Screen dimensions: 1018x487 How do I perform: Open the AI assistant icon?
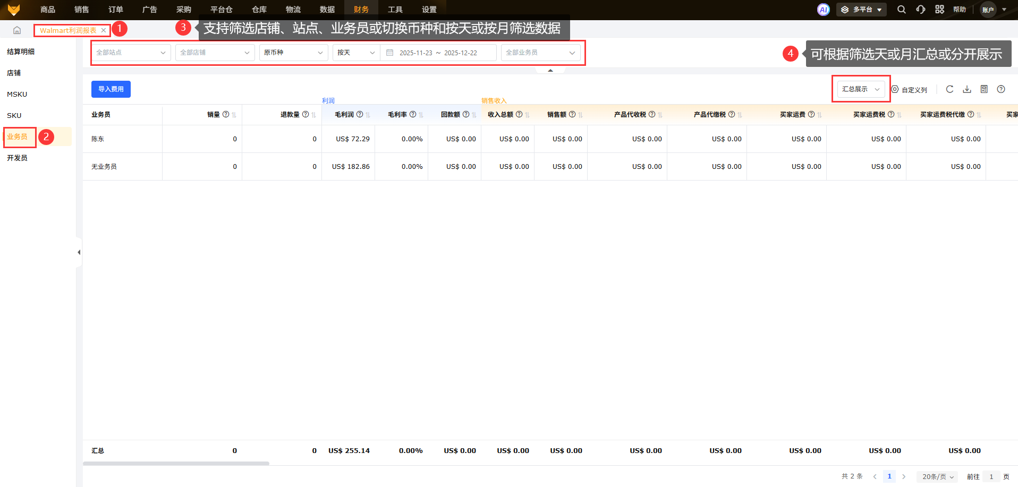[823, 10]
